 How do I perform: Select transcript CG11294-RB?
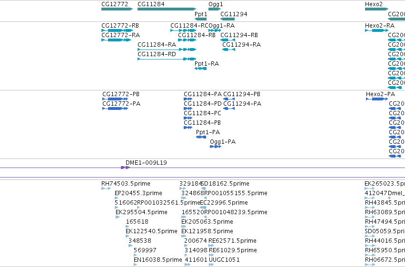click(x=228, y=40)
